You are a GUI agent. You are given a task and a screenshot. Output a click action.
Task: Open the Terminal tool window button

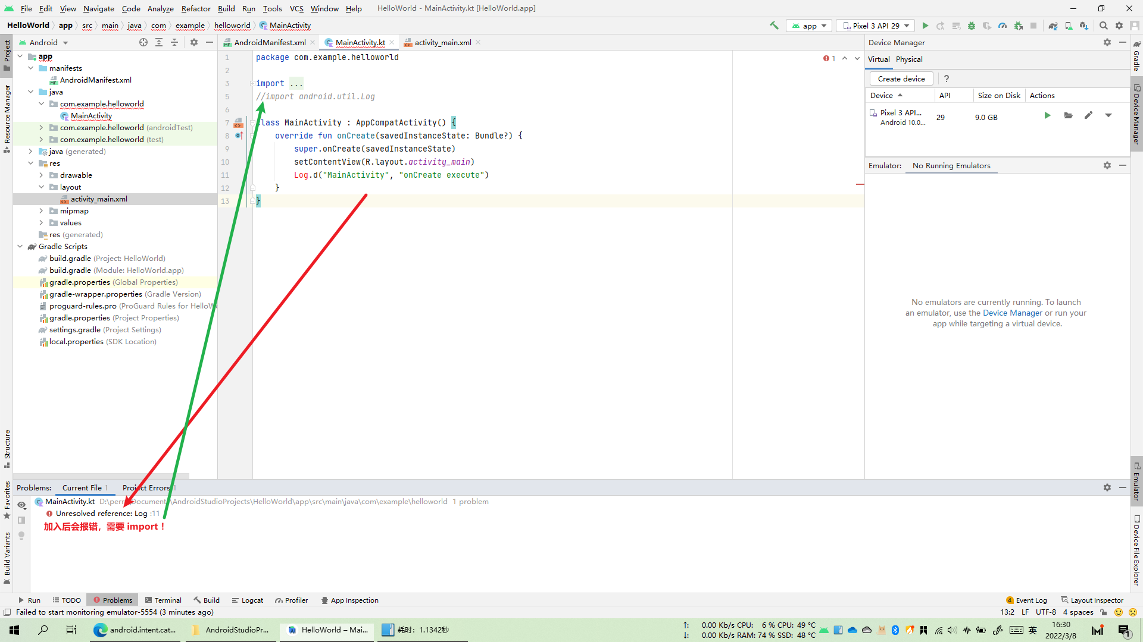[x=163, y=600]
